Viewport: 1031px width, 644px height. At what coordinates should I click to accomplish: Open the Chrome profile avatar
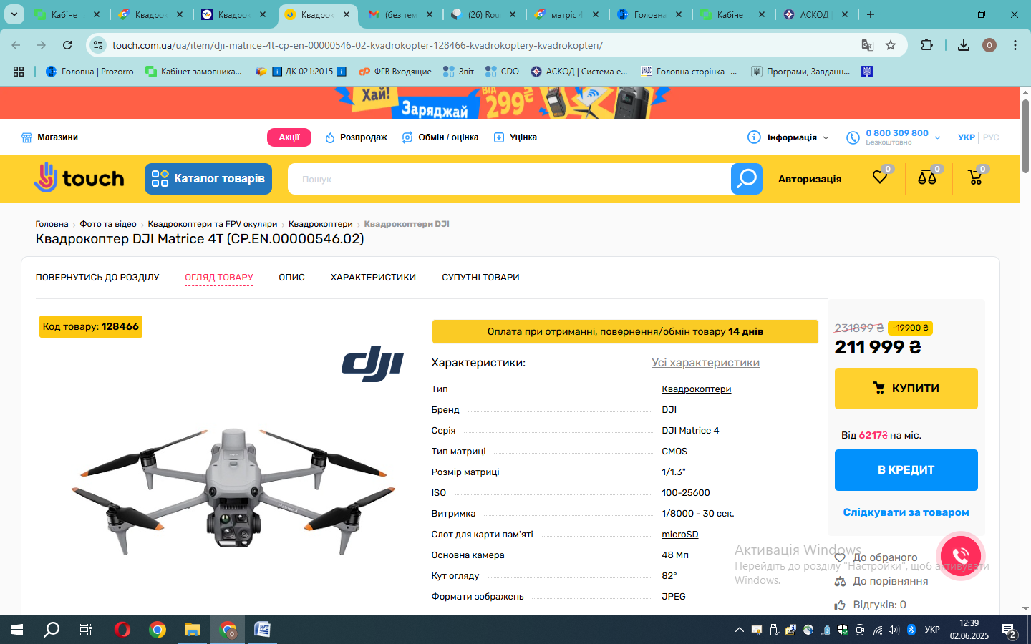[989, 45]
